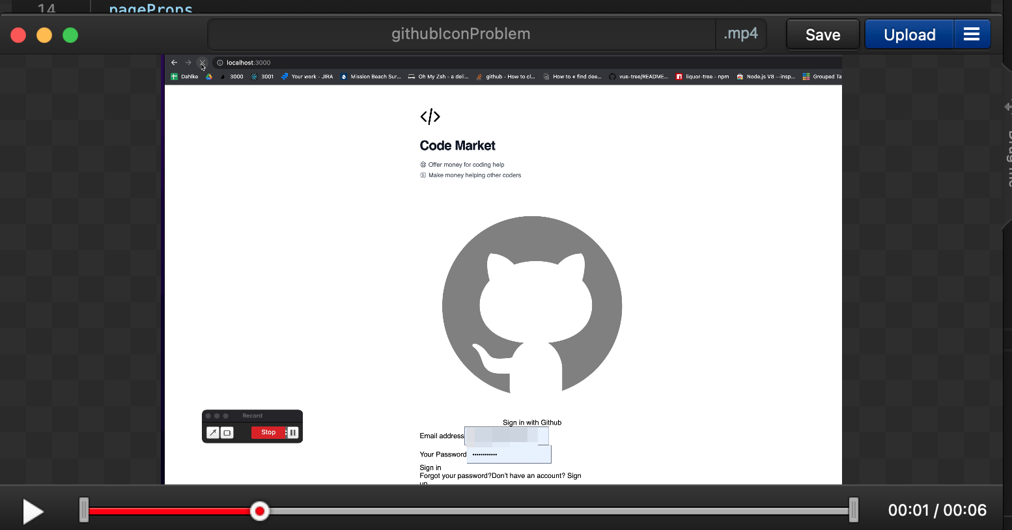1012x530 pixels.
Task: Select the window capture icon in the Record widget
Action: click(226, 432)
